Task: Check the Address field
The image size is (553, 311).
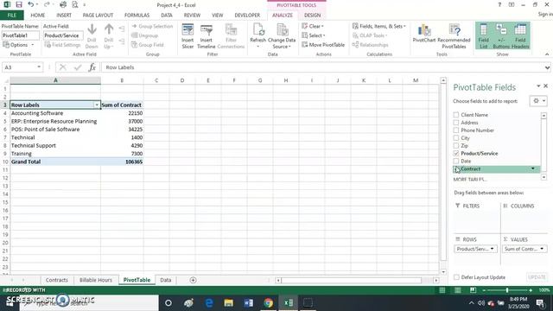Action: pos(456,123)
